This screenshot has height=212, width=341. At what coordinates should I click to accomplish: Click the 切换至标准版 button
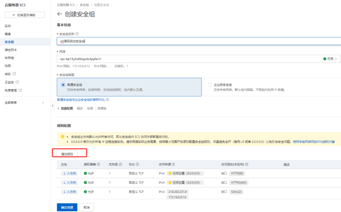point(25,15)
